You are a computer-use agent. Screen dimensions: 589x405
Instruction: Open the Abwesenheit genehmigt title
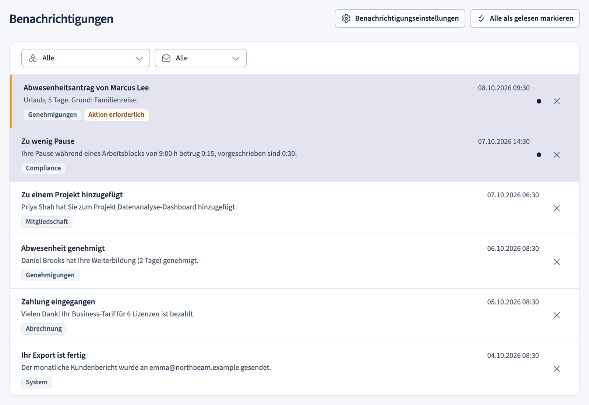click(x=63, y=248)
